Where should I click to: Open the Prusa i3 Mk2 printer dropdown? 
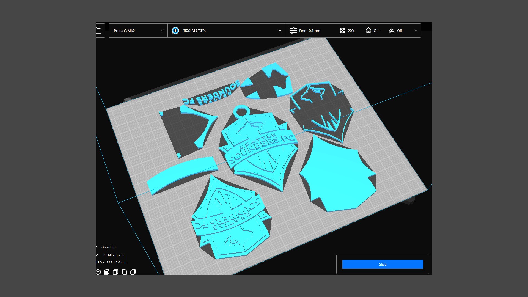point(138,31)
